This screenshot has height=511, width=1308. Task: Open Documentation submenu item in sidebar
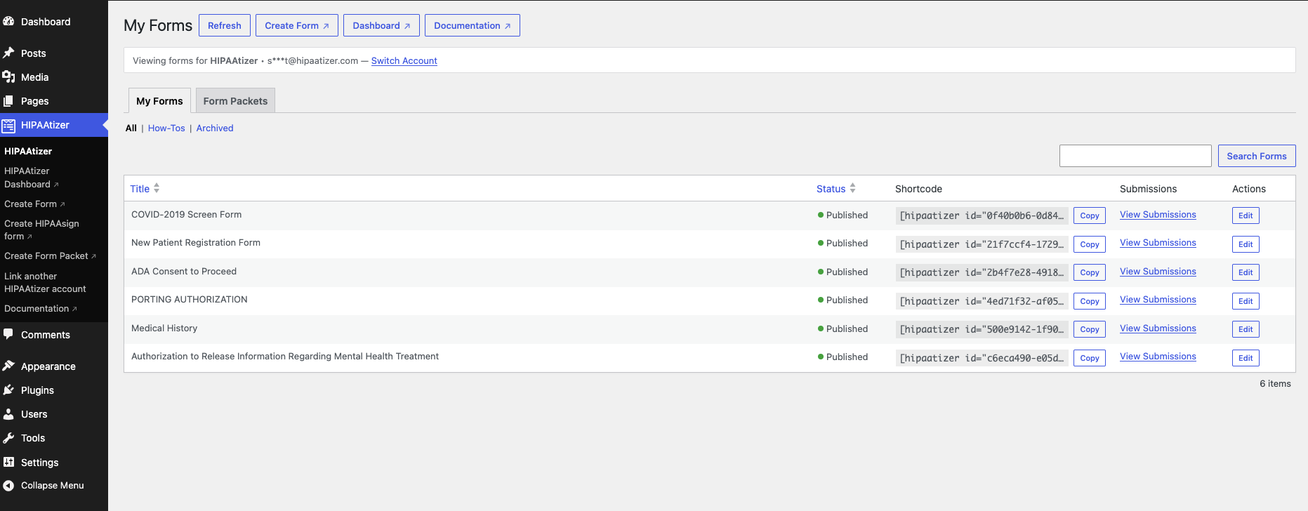coord(41,309)
